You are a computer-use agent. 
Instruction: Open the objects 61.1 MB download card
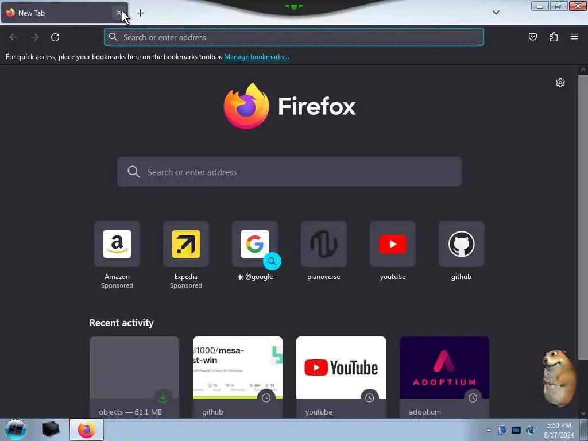point(134,377)
